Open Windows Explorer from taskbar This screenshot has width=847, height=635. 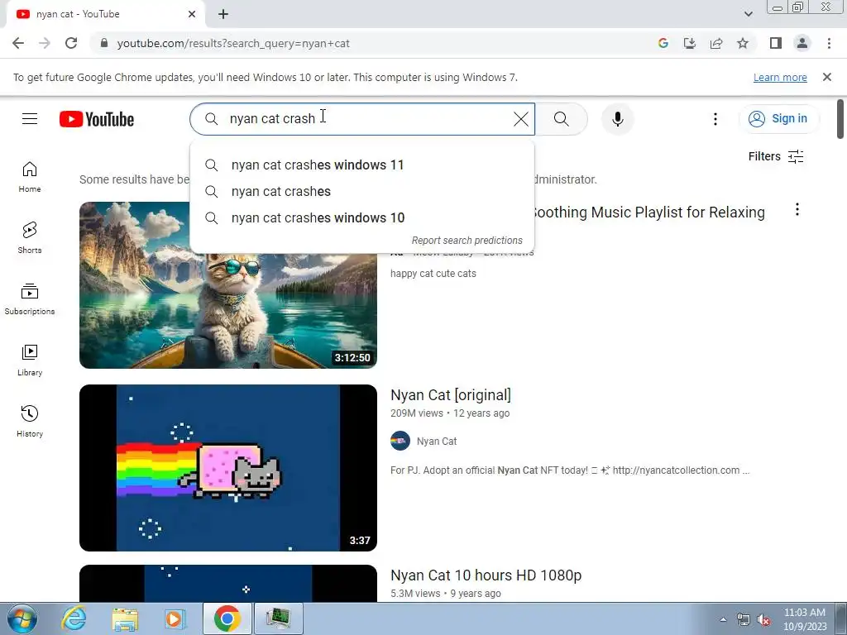pyautogui.click(x=125, y=618)
